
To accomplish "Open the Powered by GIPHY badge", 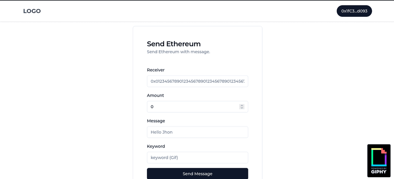I will point(379,161).
